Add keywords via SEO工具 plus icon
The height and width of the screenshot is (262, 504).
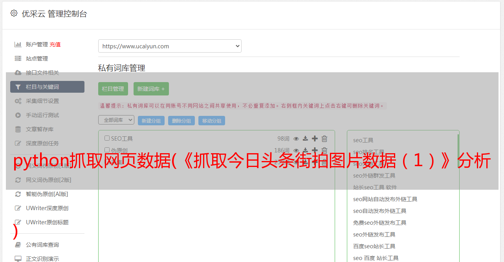click(x=315, y=138)
